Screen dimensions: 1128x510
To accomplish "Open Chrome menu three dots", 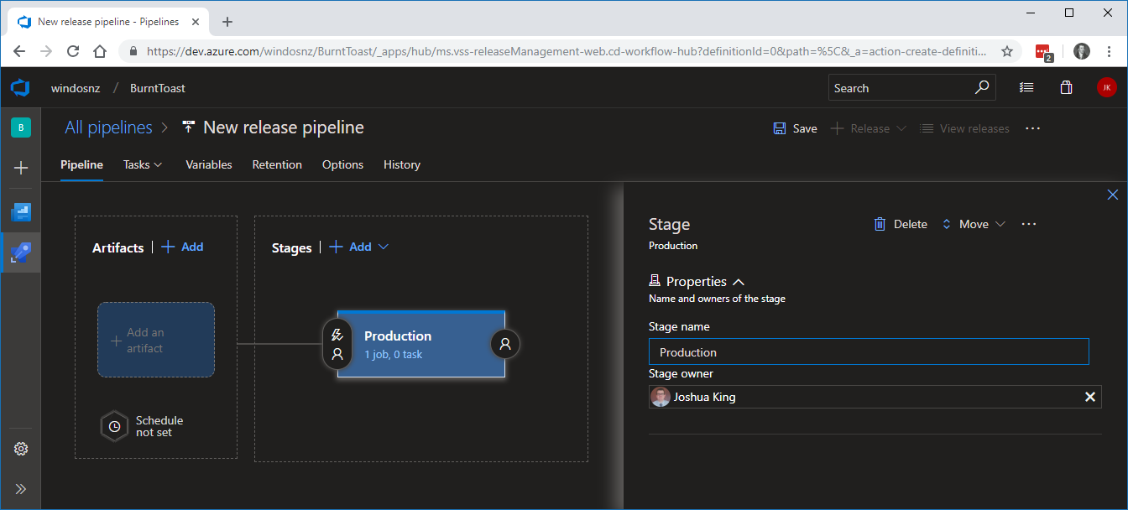I will click(x=1109, y=51).
